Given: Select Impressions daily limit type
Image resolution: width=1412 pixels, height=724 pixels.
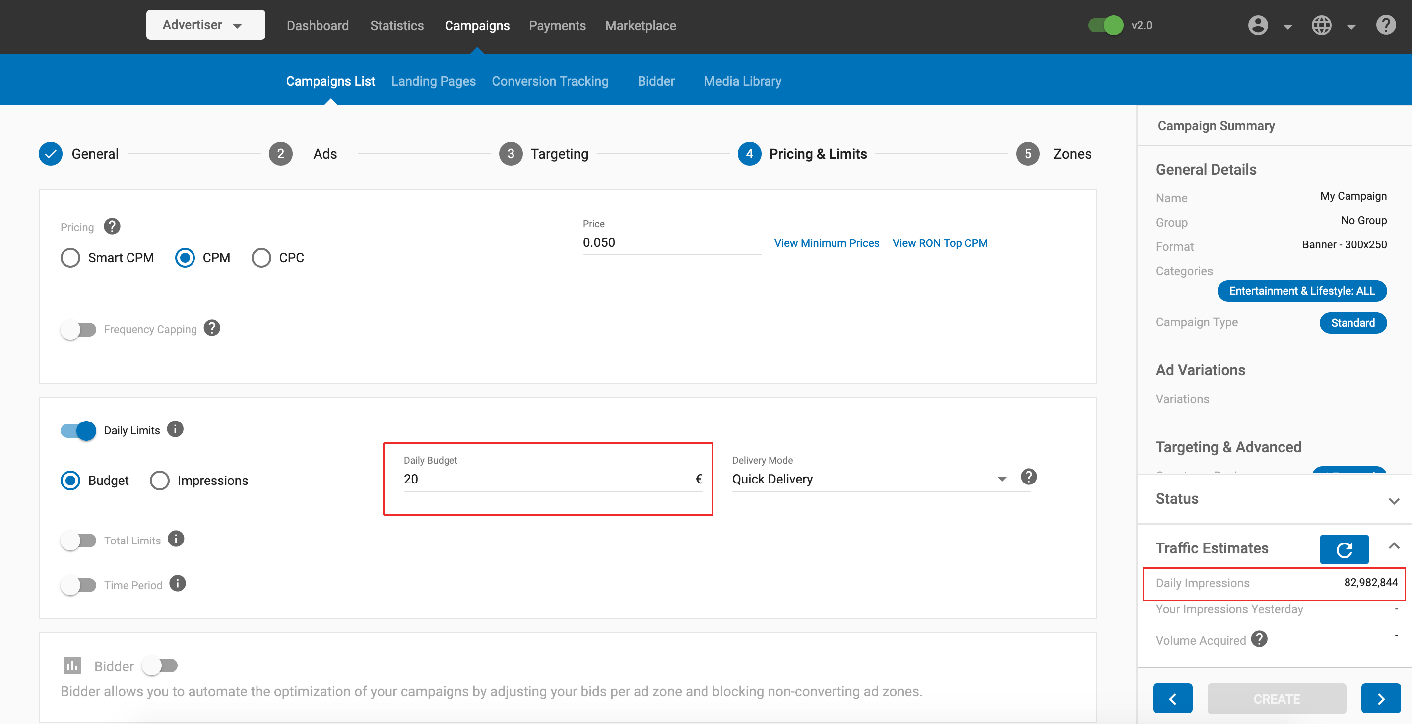Looking at the screenshot, I should point(160,481).
